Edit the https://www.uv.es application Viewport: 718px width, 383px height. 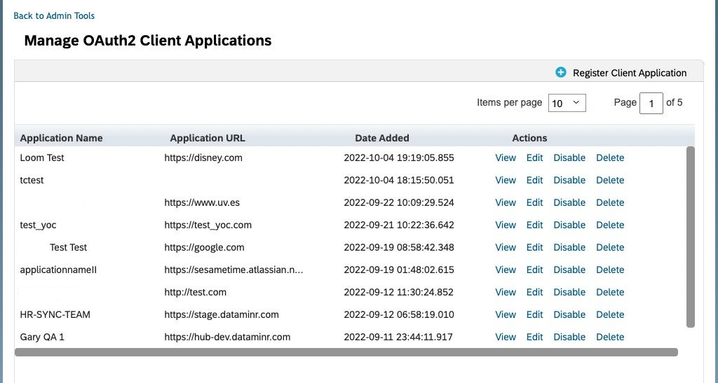(534, 202)
